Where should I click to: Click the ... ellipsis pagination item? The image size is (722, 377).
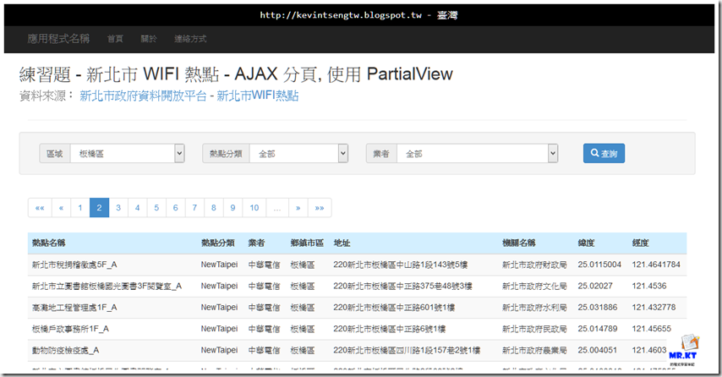click(x=277, y=208)
